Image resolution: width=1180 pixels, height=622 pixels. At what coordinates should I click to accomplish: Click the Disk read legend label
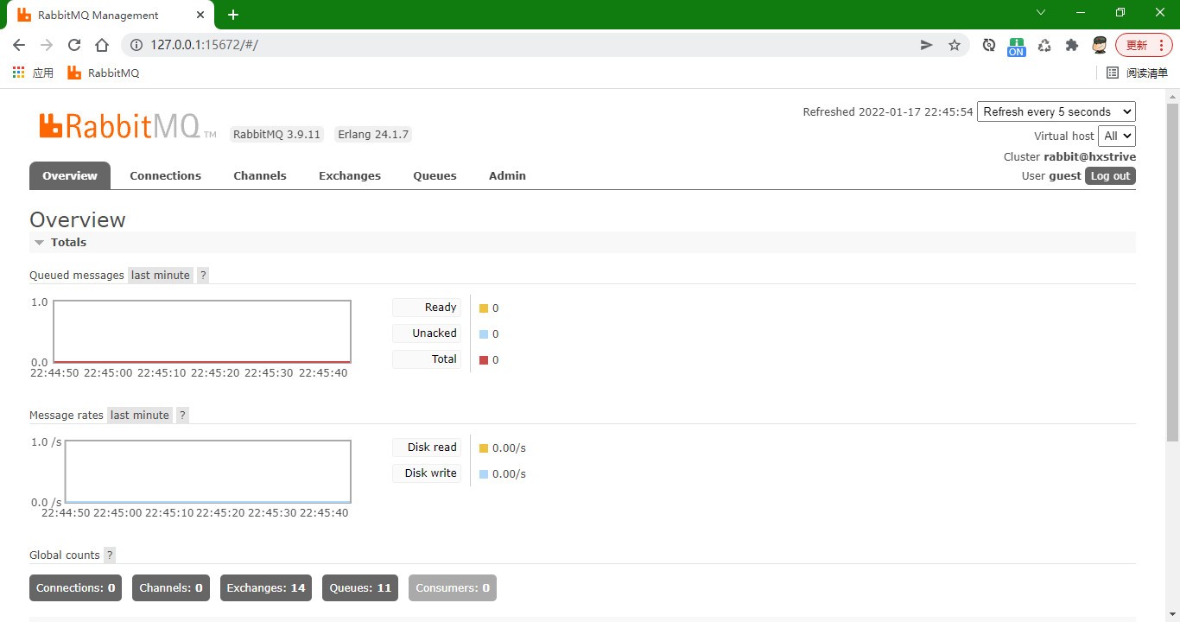[x=427, y=447]
